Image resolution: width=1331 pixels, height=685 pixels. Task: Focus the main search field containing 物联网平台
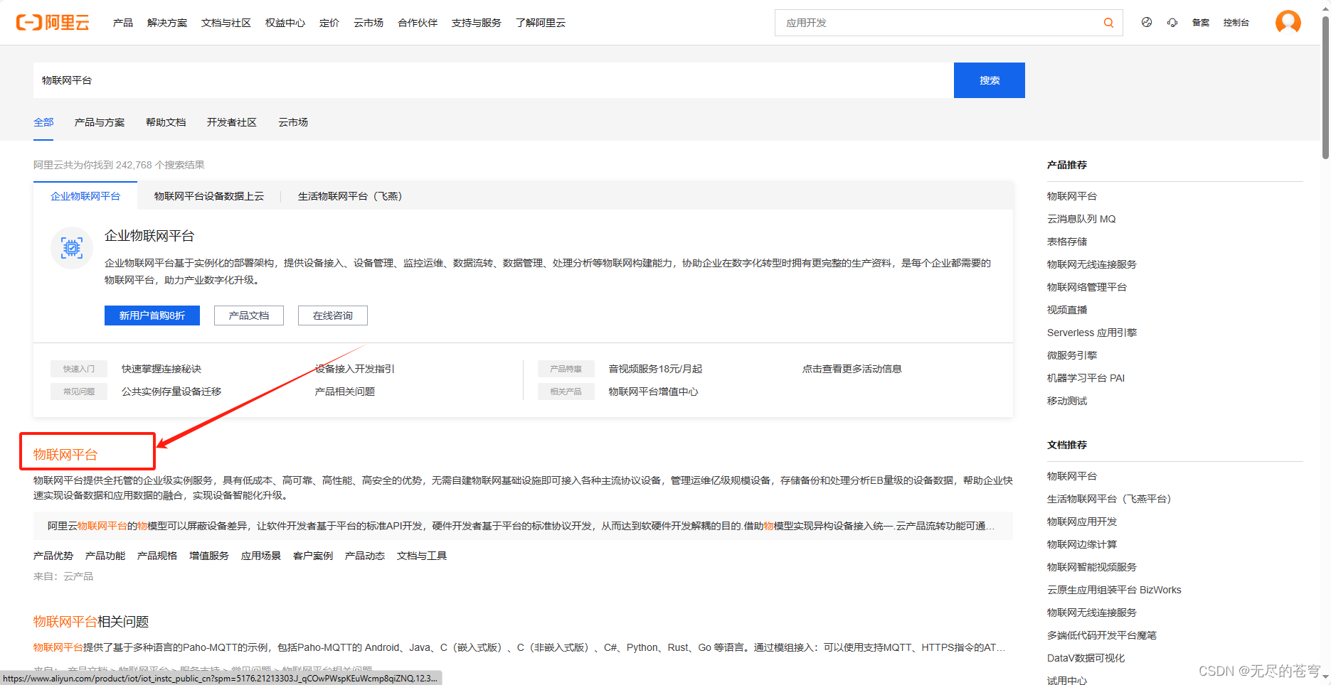pos(493,80)
